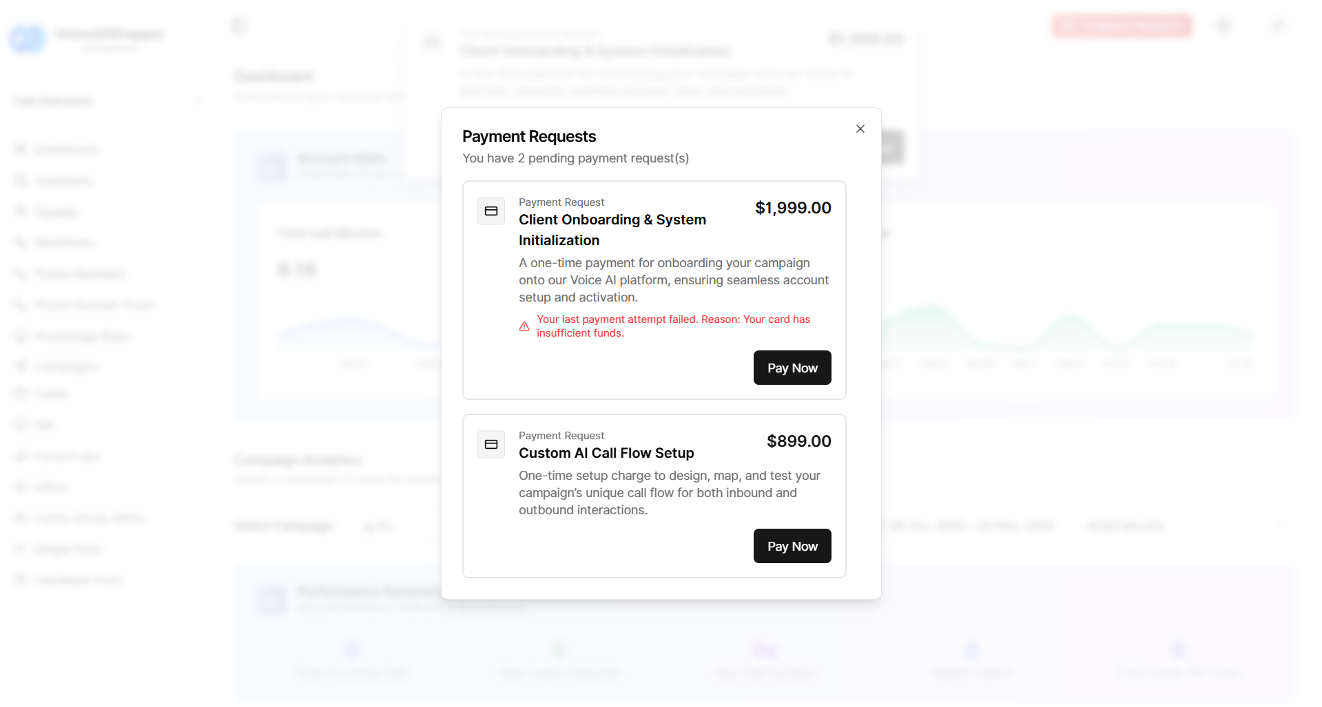Pay Now for Custom AI Call Flow Setup

[792, 546]
